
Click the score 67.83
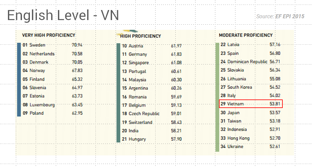[x=77, y=71]
